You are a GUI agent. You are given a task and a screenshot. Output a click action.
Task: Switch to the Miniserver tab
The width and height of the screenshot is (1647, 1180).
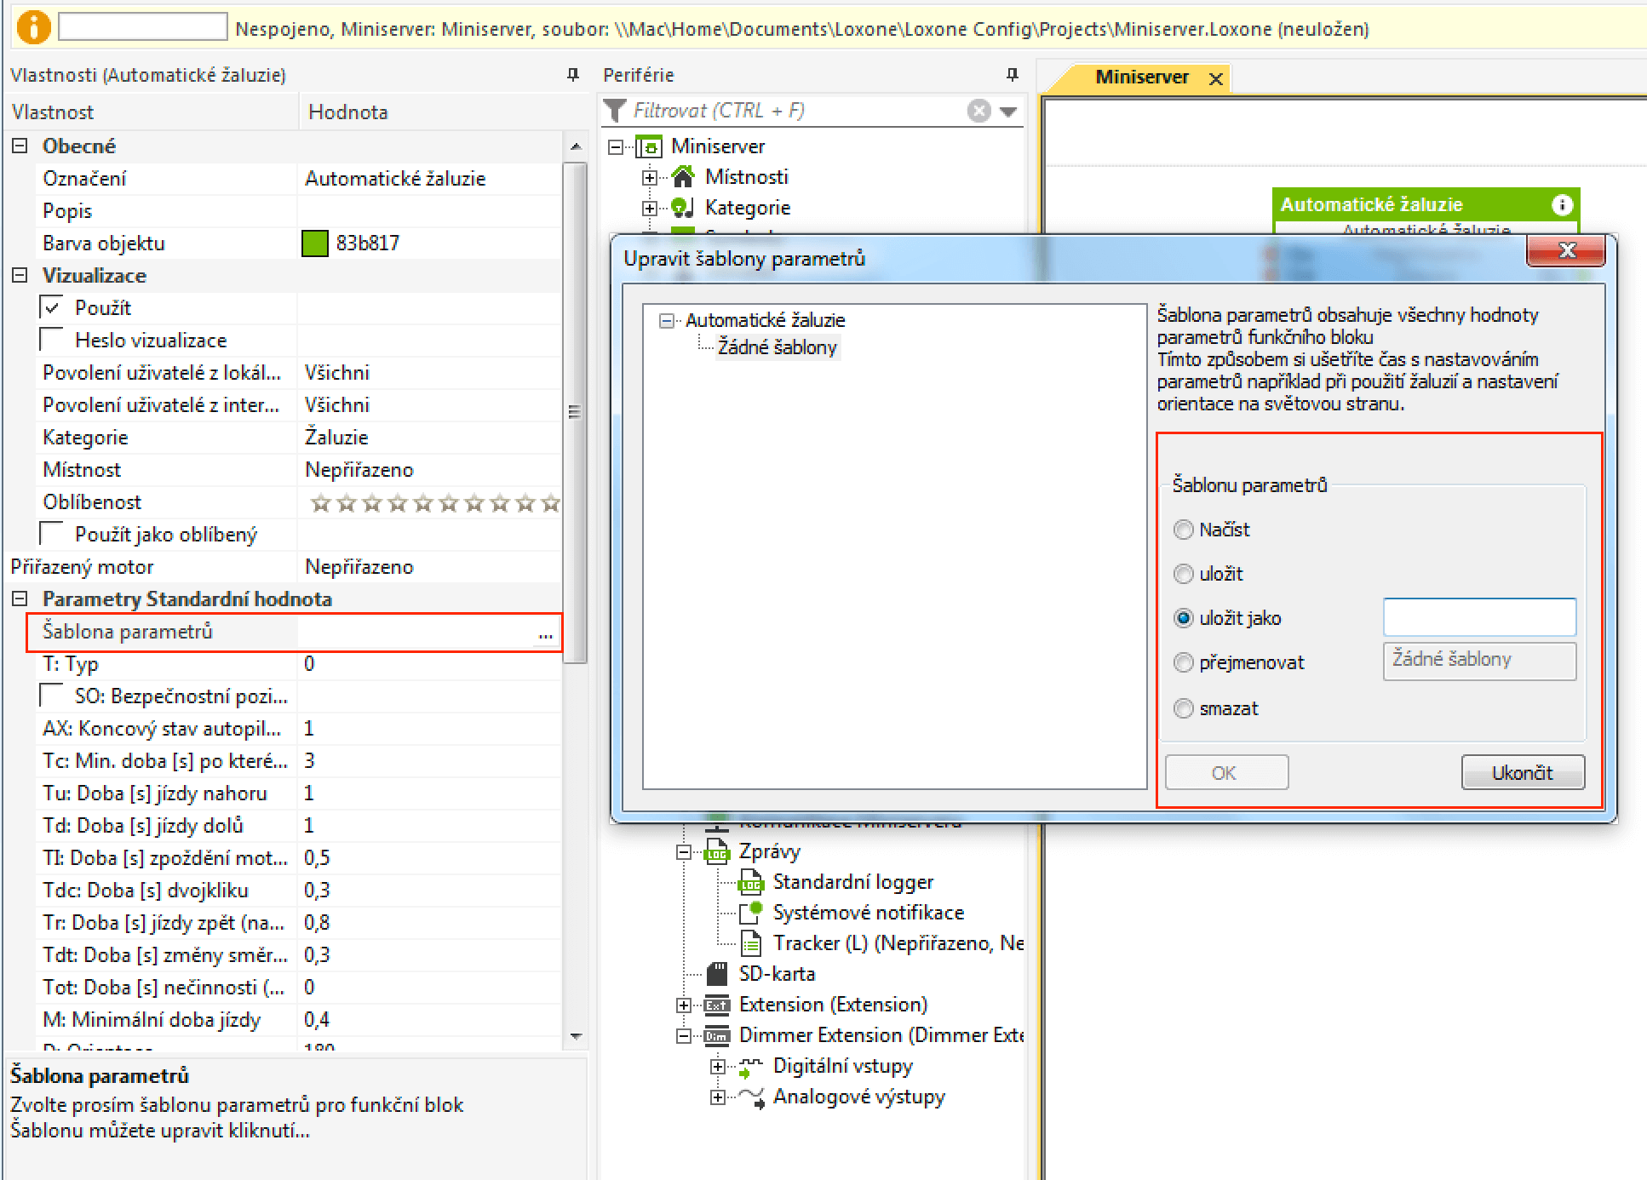tap(1143, 77)
